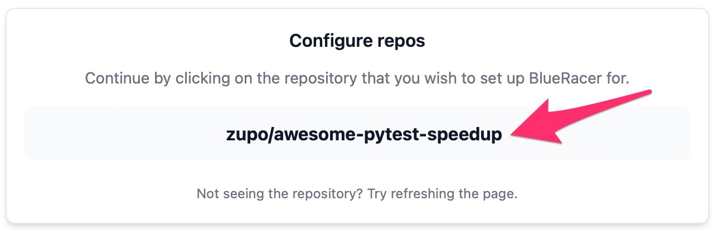This screenshot has height=230, width=713.
Task: Select the zupo/awesome-pytest-speedup repository
Action: tap(363, 134)
